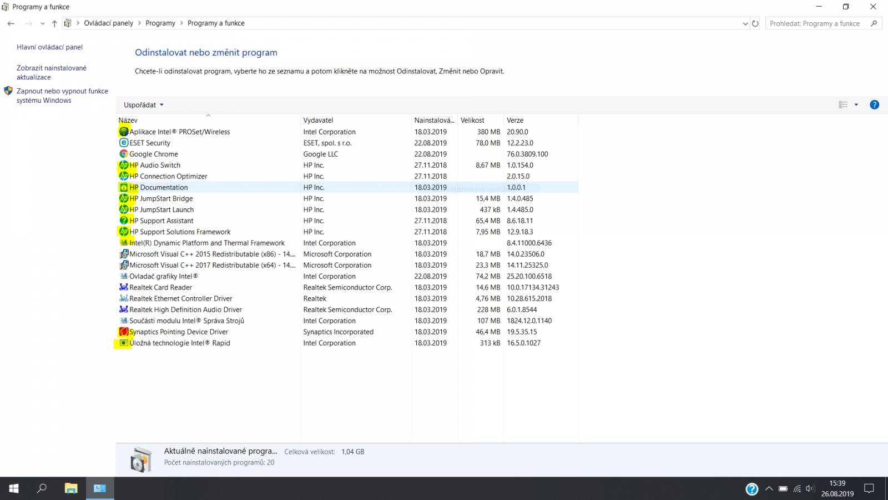Expand the chevron after Programy breadcrumb
The width and height of the screenshot is (888, 500).
pos(181,23)
